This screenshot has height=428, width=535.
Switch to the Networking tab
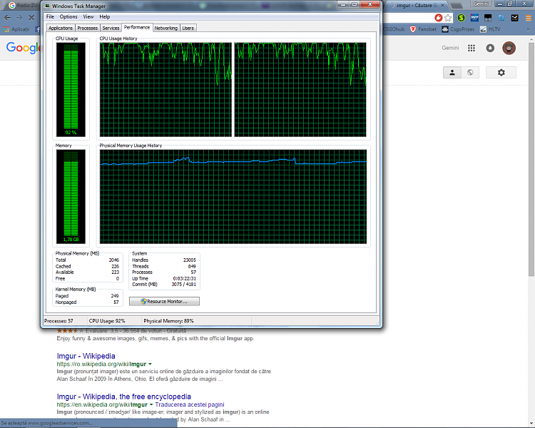click(x=165, y=28)
